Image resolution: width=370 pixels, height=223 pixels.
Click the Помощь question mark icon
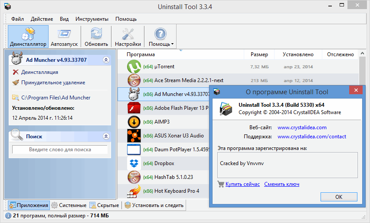(160, 34)
